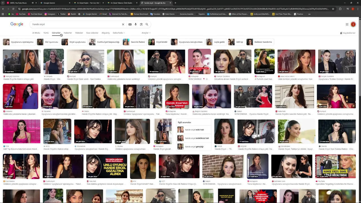
Task: Open the on-screen keyboard input tool
Action: pyautogui.click(x=130, y=25)
